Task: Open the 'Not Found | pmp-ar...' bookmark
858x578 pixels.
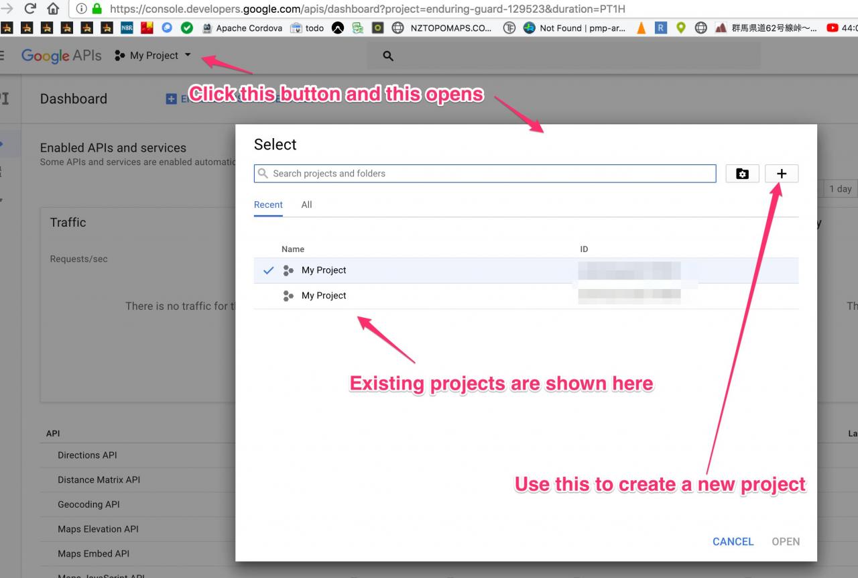Action: (x=574, y=28)
